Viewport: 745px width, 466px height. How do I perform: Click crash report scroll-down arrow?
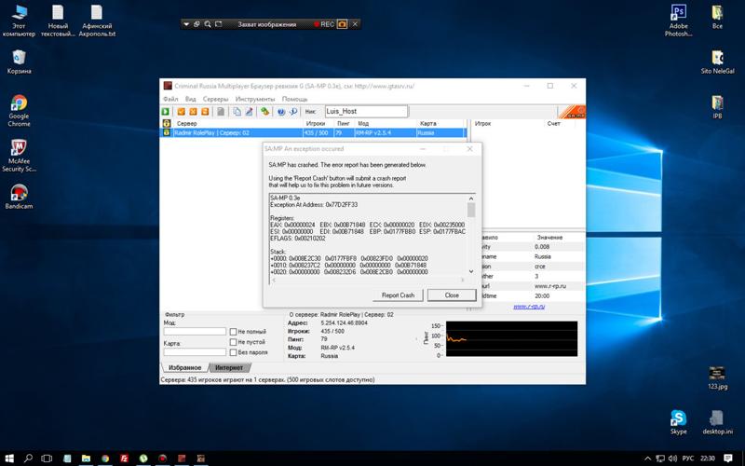(471, 271)
